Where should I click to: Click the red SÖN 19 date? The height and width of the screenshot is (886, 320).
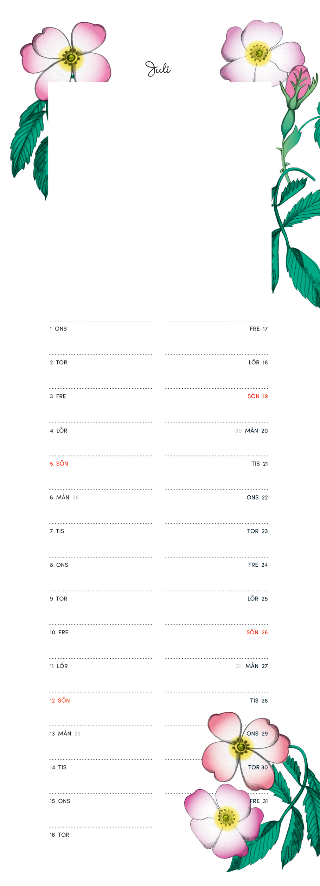(x=257, y=396)
